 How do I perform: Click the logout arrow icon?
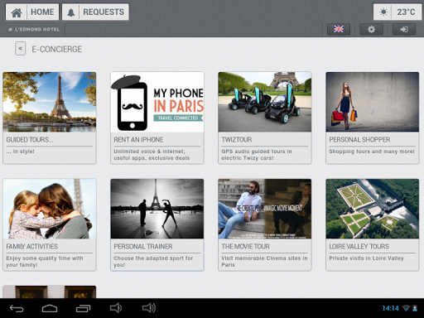click(x=404, y=29)
